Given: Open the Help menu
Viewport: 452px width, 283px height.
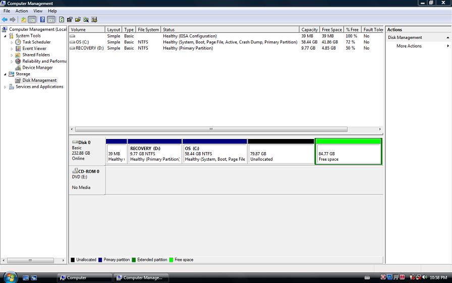Looking at the screenshot, I should [x=52, y=11].
